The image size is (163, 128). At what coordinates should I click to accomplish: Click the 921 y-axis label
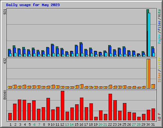click(5, 12)
